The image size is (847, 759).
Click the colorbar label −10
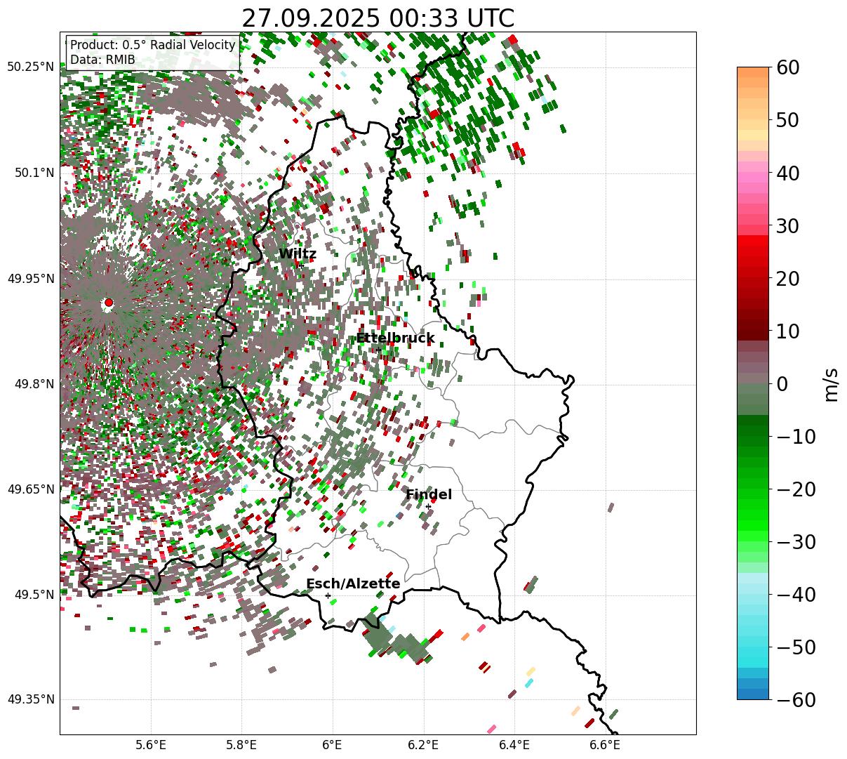(796, 437)
